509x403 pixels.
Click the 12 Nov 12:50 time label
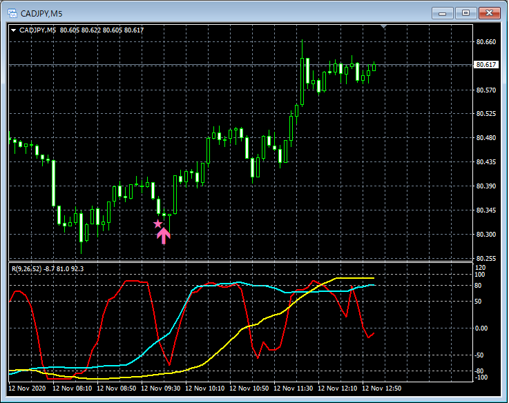tap(382, 388)
